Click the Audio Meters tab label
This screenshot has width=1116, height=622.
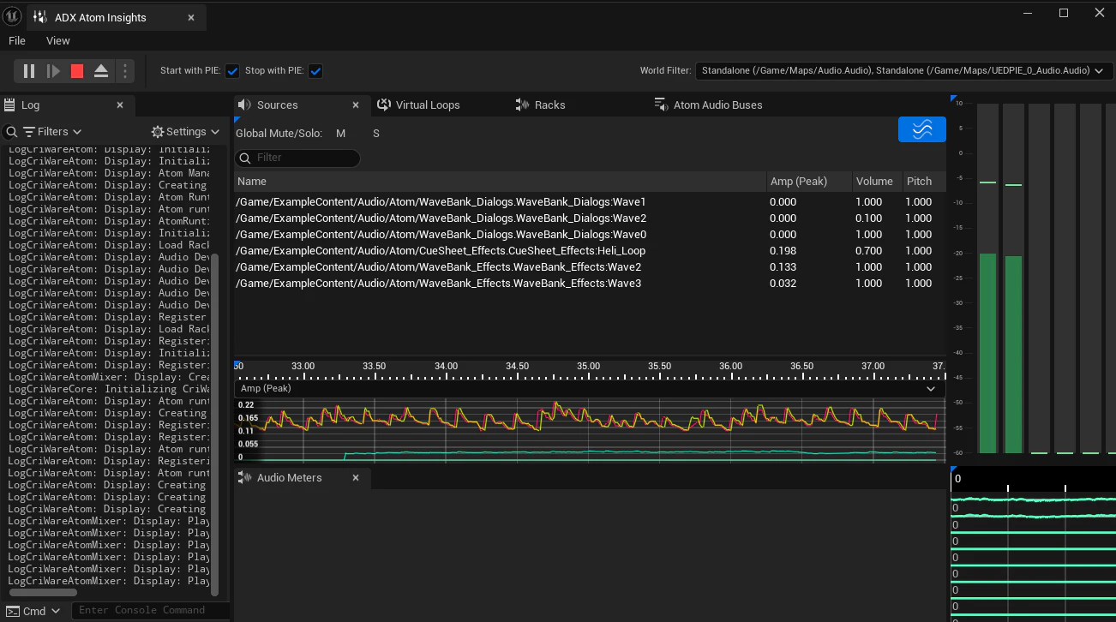point(290,477)
